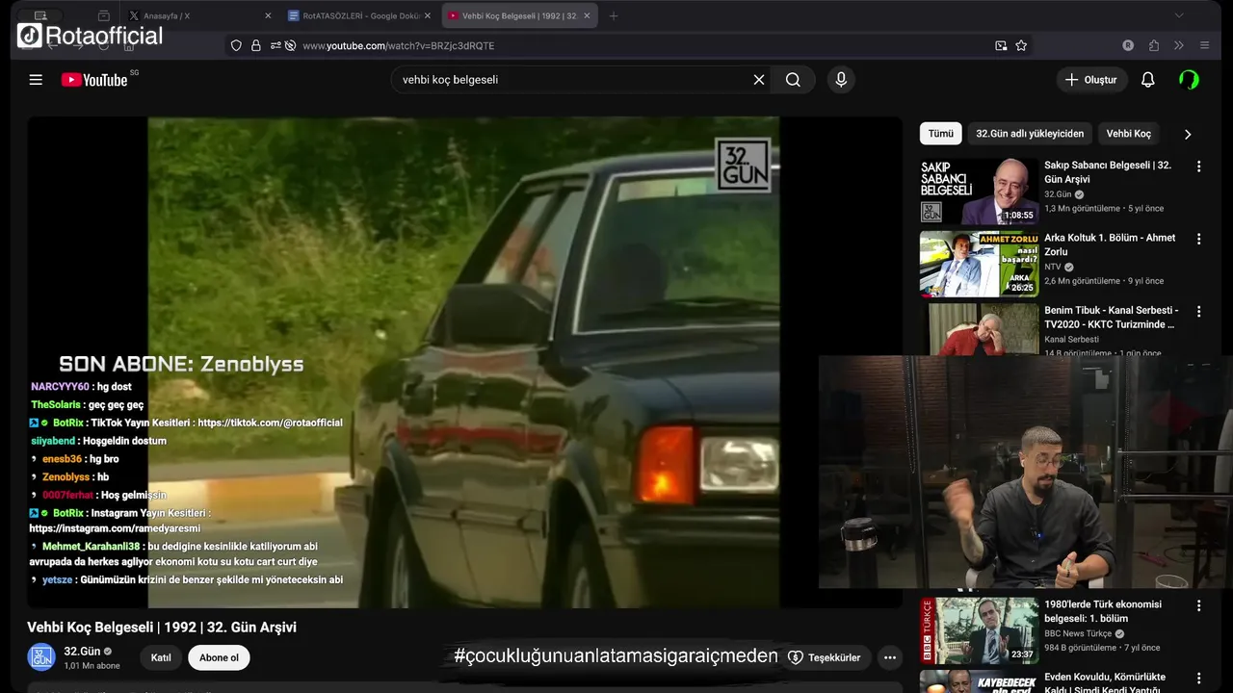The image size is (1233, 693).
Task: Click the address bar URL
Action: click(x=399, y=45)
